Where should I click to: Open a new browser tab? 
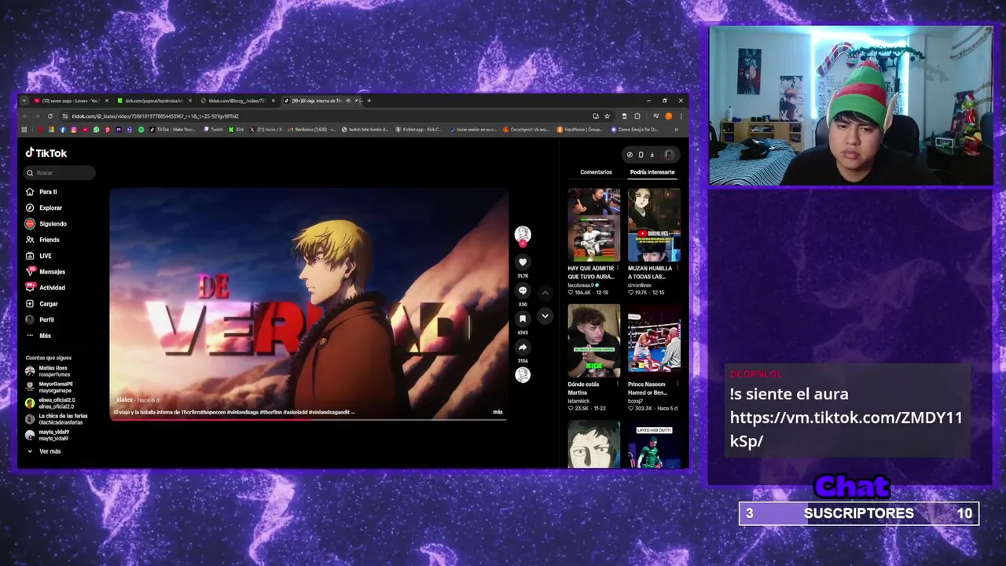click(369, 101)
